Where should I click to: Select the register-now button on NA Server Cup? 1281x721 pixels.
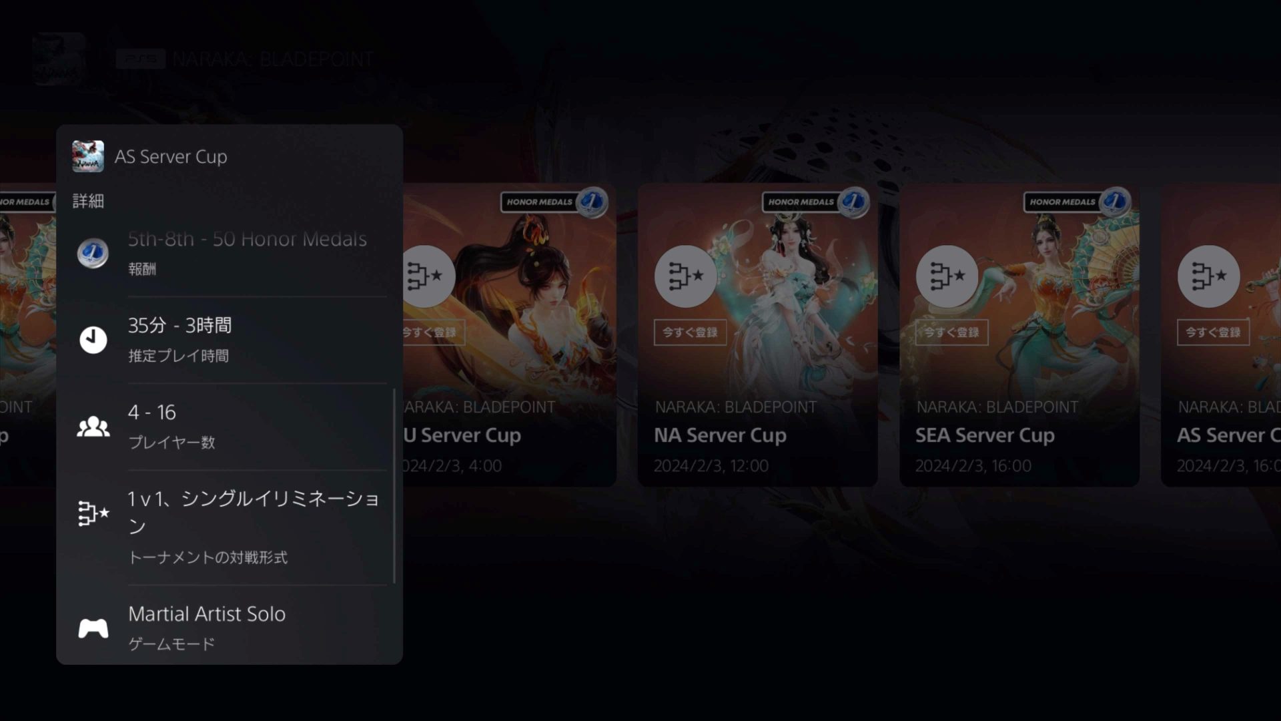(690, 332)
